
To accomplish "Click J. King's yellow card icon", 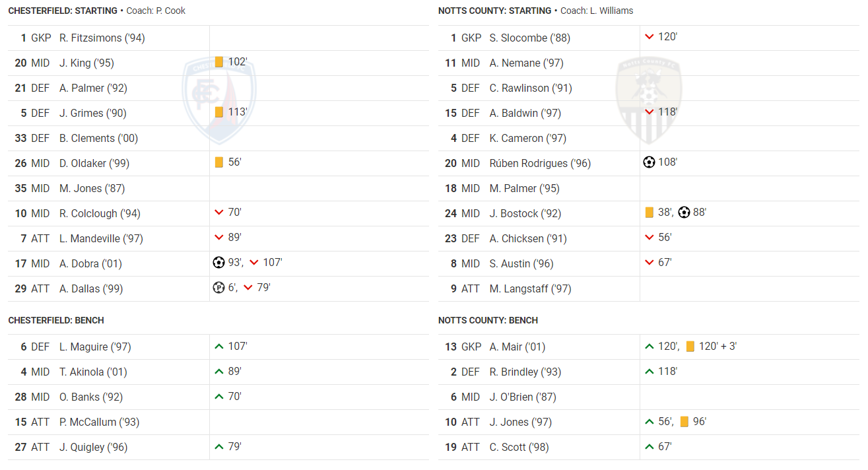I will (219, 62).
